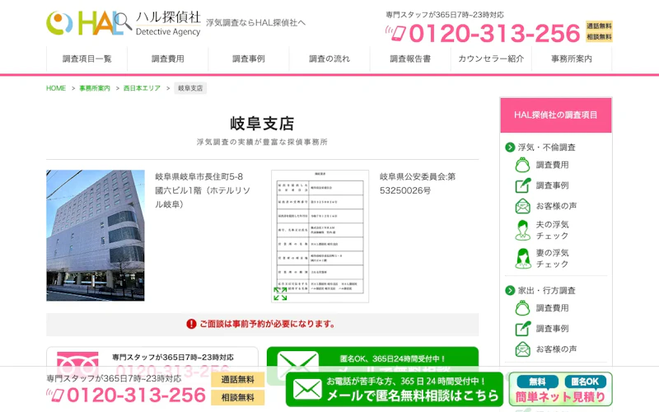659x412 pixels.
Task: Open the building photo thumbnail
Action: click(96, 236)
